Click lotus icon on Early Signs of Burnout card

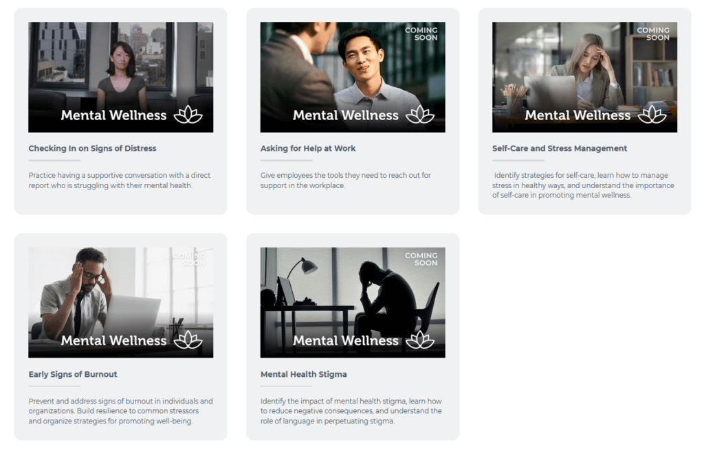188,340
